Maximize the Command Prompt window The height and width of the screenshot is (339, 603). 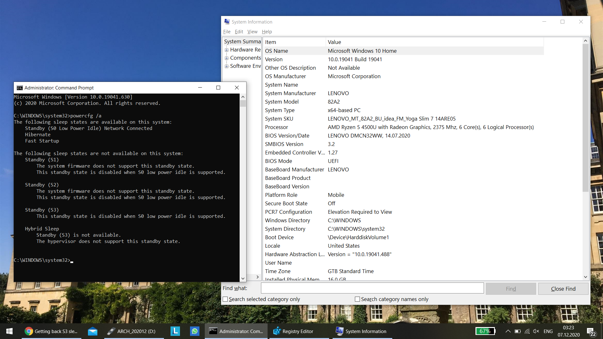(x=218, y=88)
